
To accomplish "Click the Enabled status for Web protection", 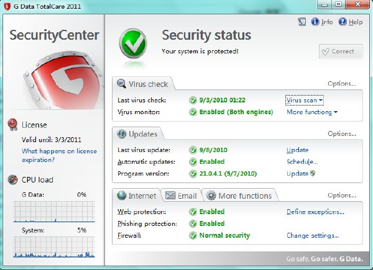I will 212,212.
